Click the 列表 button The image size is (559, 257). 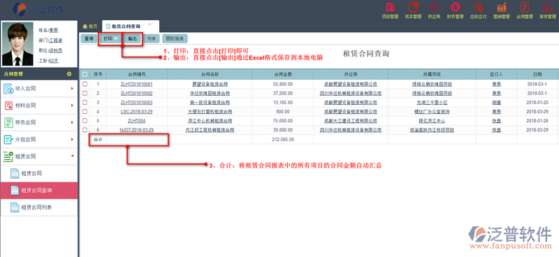click(x=152, y=38)
